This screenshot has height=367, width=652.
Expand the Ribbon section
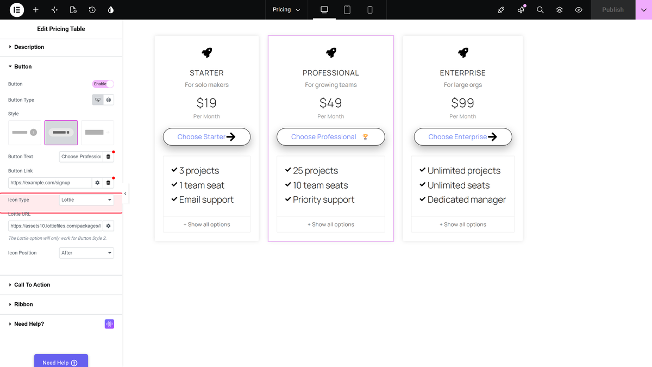pos(61,304)
